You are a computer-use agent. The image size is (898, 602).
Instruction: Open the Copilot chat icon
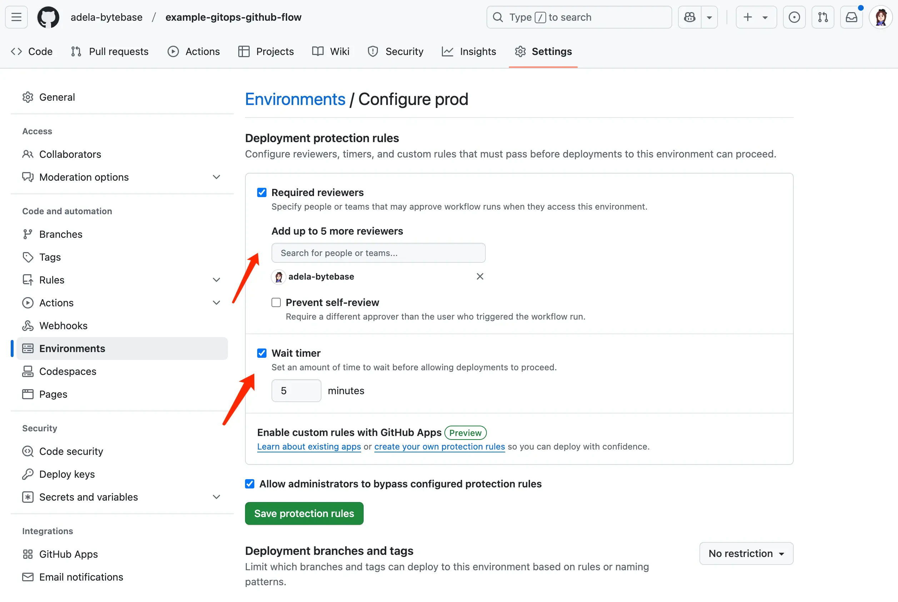tap(689, 17)
